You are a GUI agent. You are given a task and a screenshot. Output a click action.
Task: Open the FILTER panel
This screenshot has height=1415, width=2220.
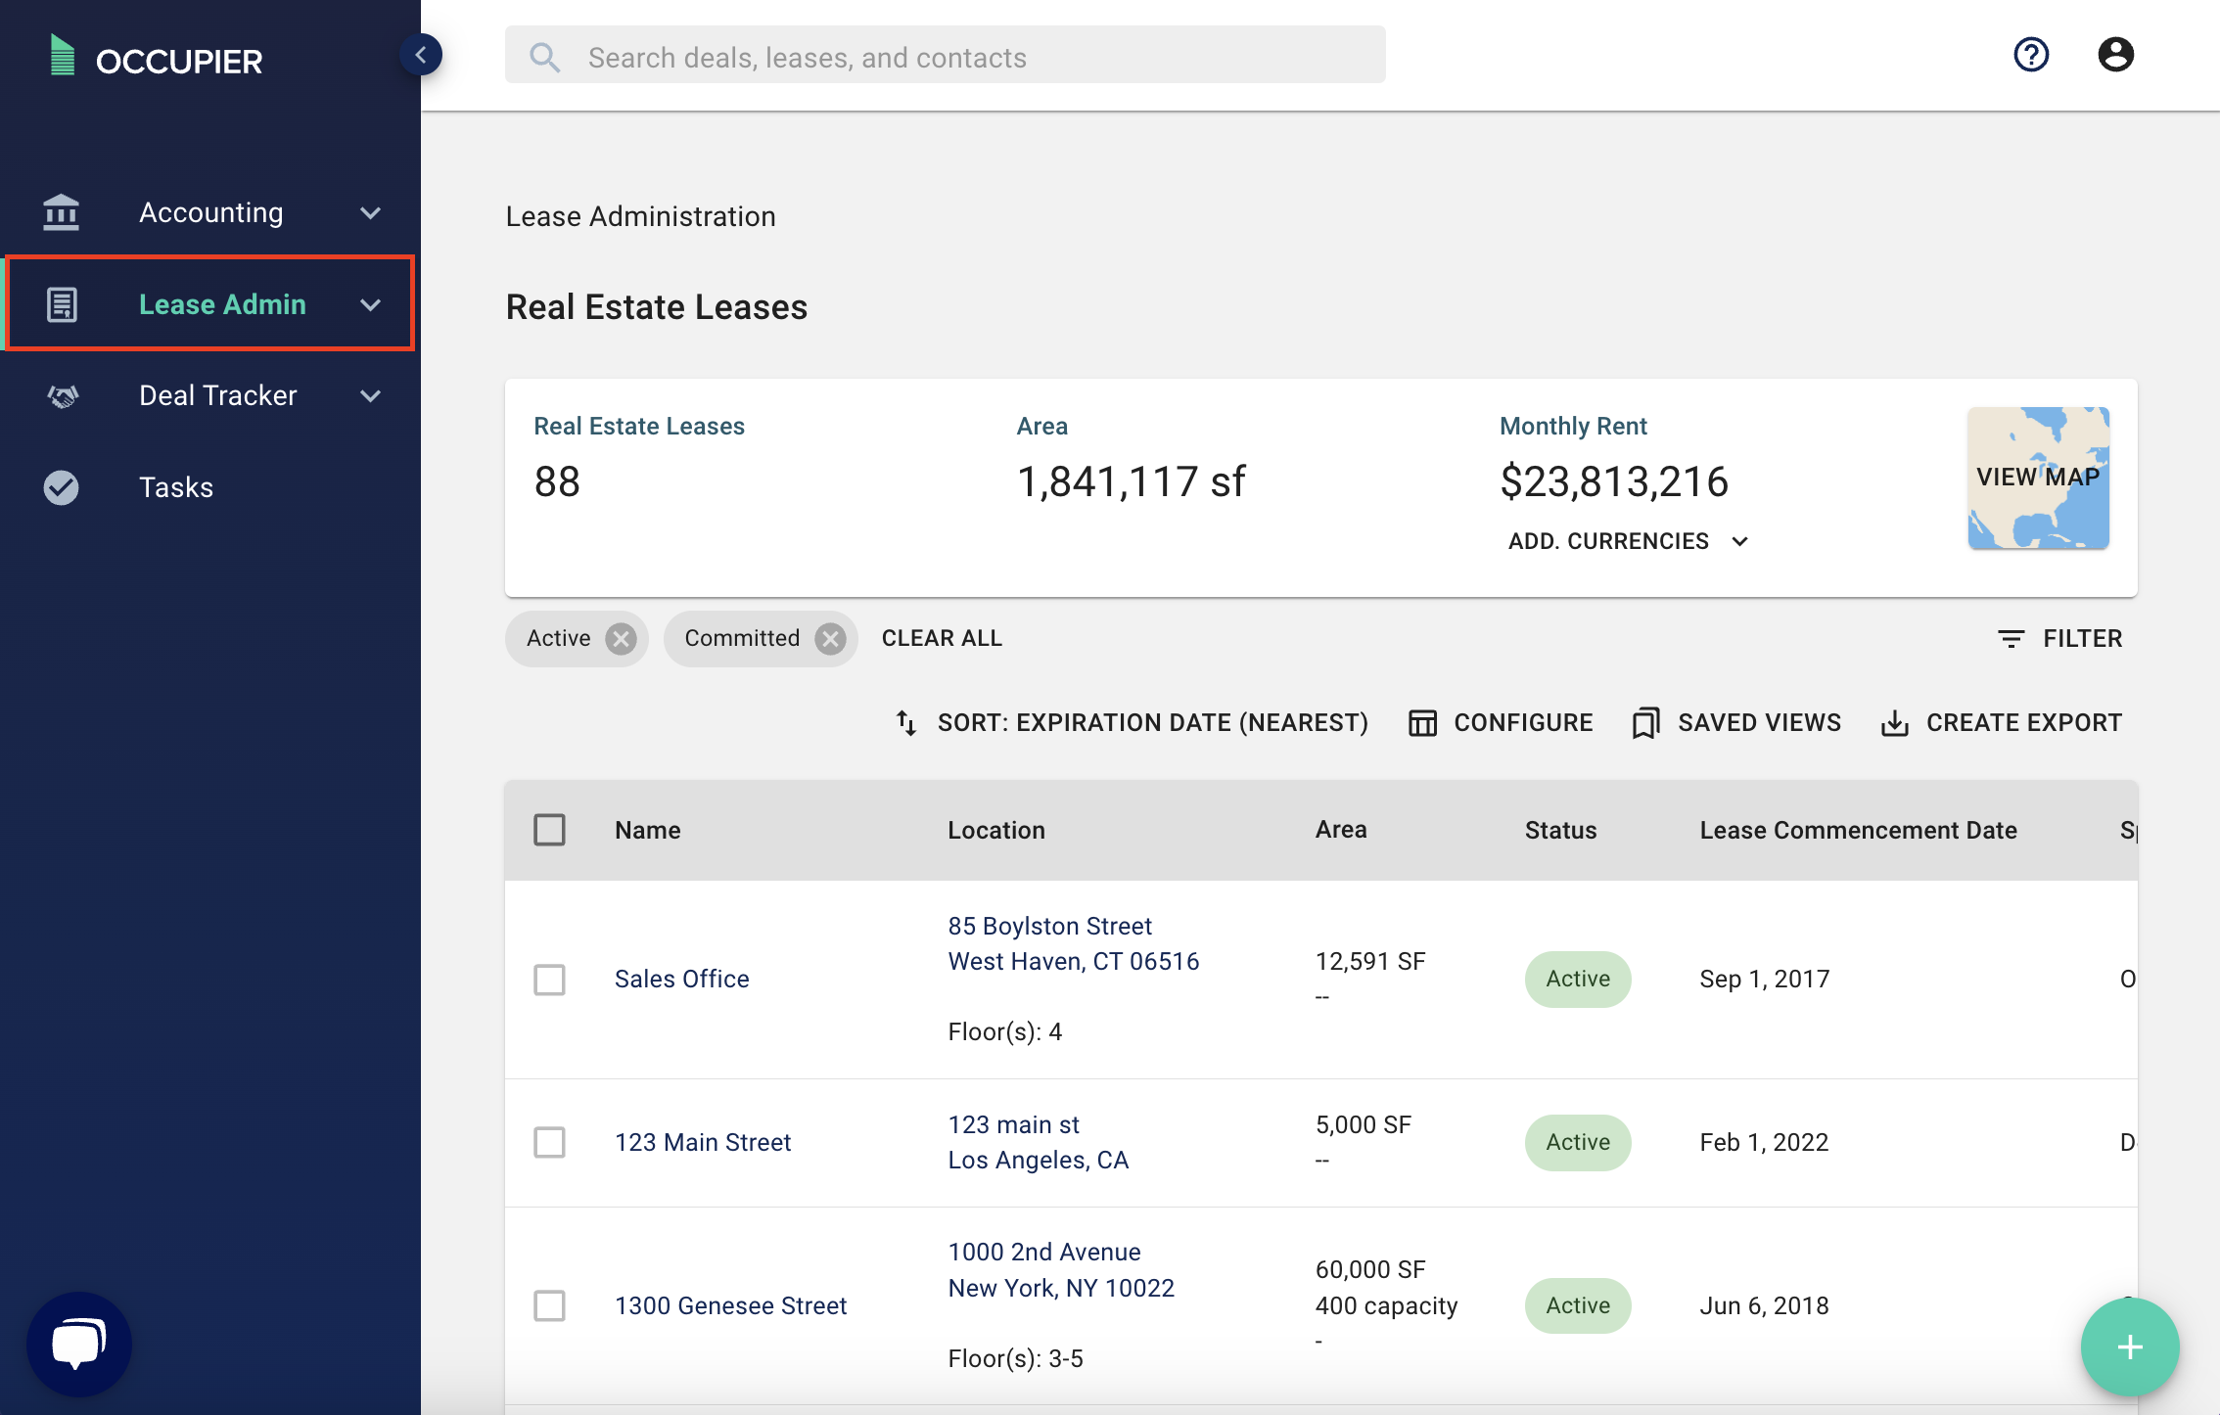[2059, 638]
